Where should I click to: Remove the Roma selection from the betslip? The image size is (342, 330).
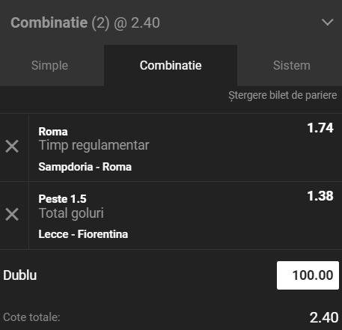pos(12,146)
